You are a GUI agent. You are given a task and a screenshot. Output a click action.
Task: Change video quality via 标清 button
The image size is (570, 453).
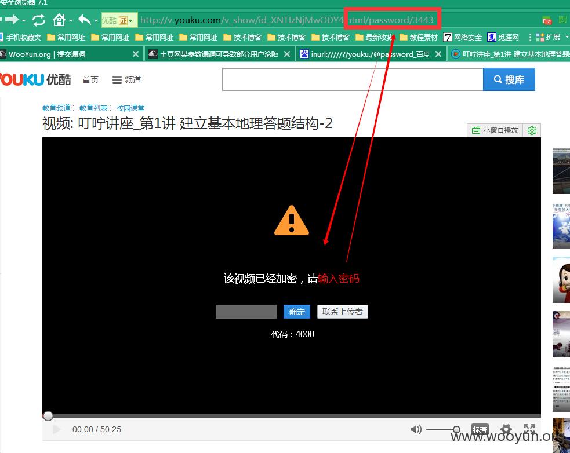coord(480,430)
